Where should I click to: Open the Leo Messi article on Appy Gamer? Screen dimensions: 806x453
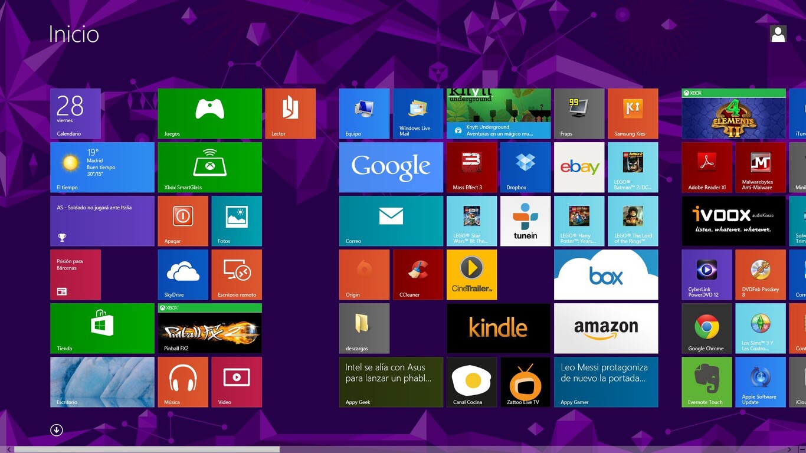605,382
